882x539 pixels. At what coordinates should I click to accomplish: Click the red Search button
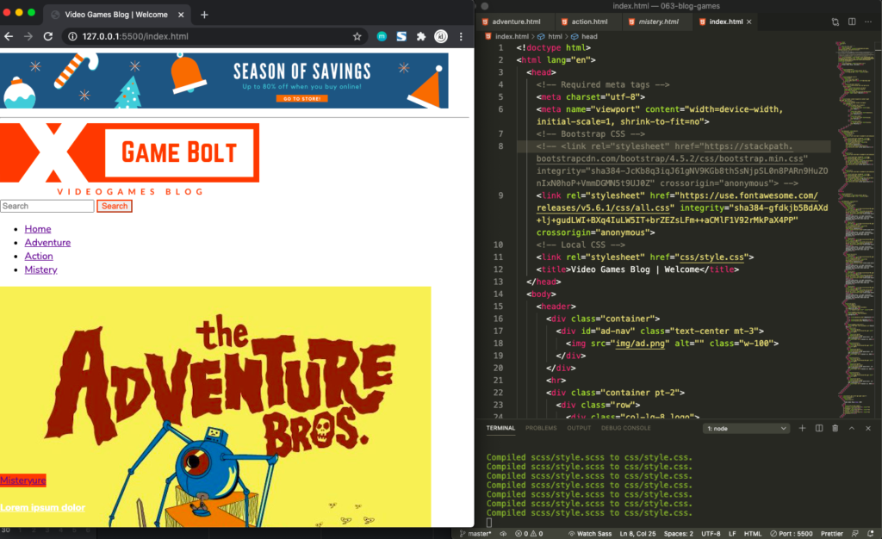coord(115,207)
